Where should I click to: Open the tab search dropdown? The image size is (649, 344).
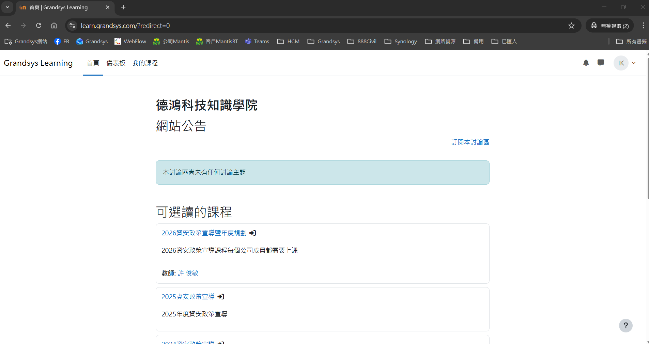(x=7, y=7)
